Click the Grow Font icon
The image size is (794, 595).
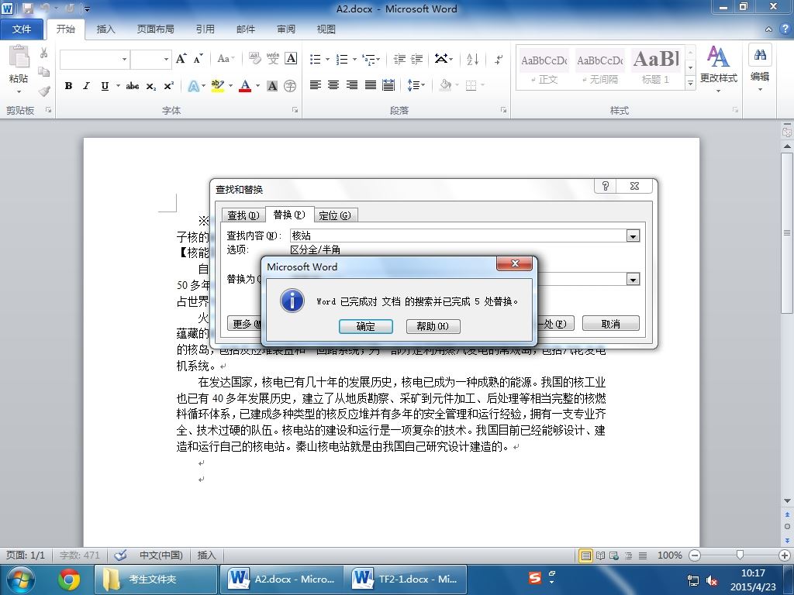181,59
